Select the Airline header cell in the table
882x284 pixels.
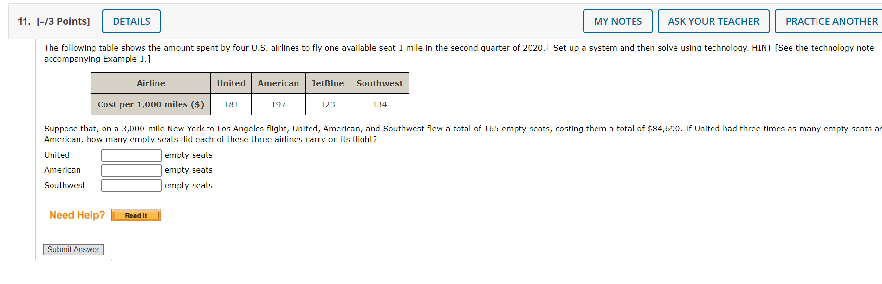click(151, 83)
